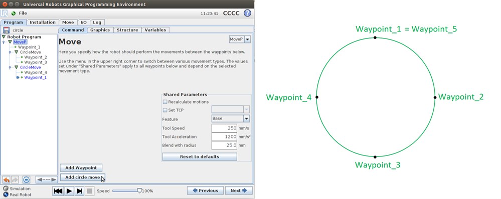Select Waypoint_3 in the tree
Image resolution: width=501 pixels, height=199 pixels.
(36, 62)
